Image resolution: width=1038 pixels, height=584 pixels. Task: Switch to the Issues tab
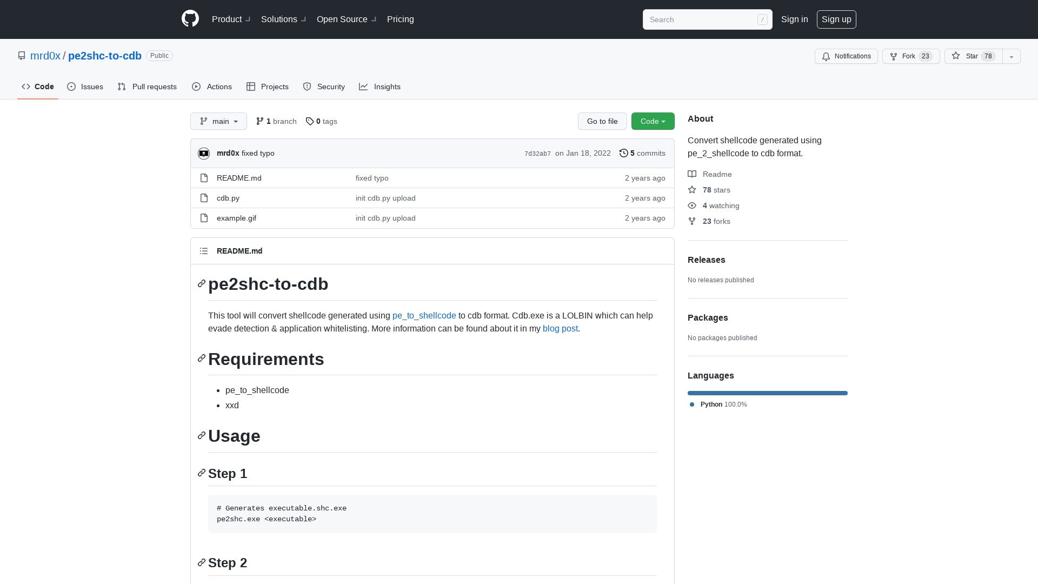[85, 87]
